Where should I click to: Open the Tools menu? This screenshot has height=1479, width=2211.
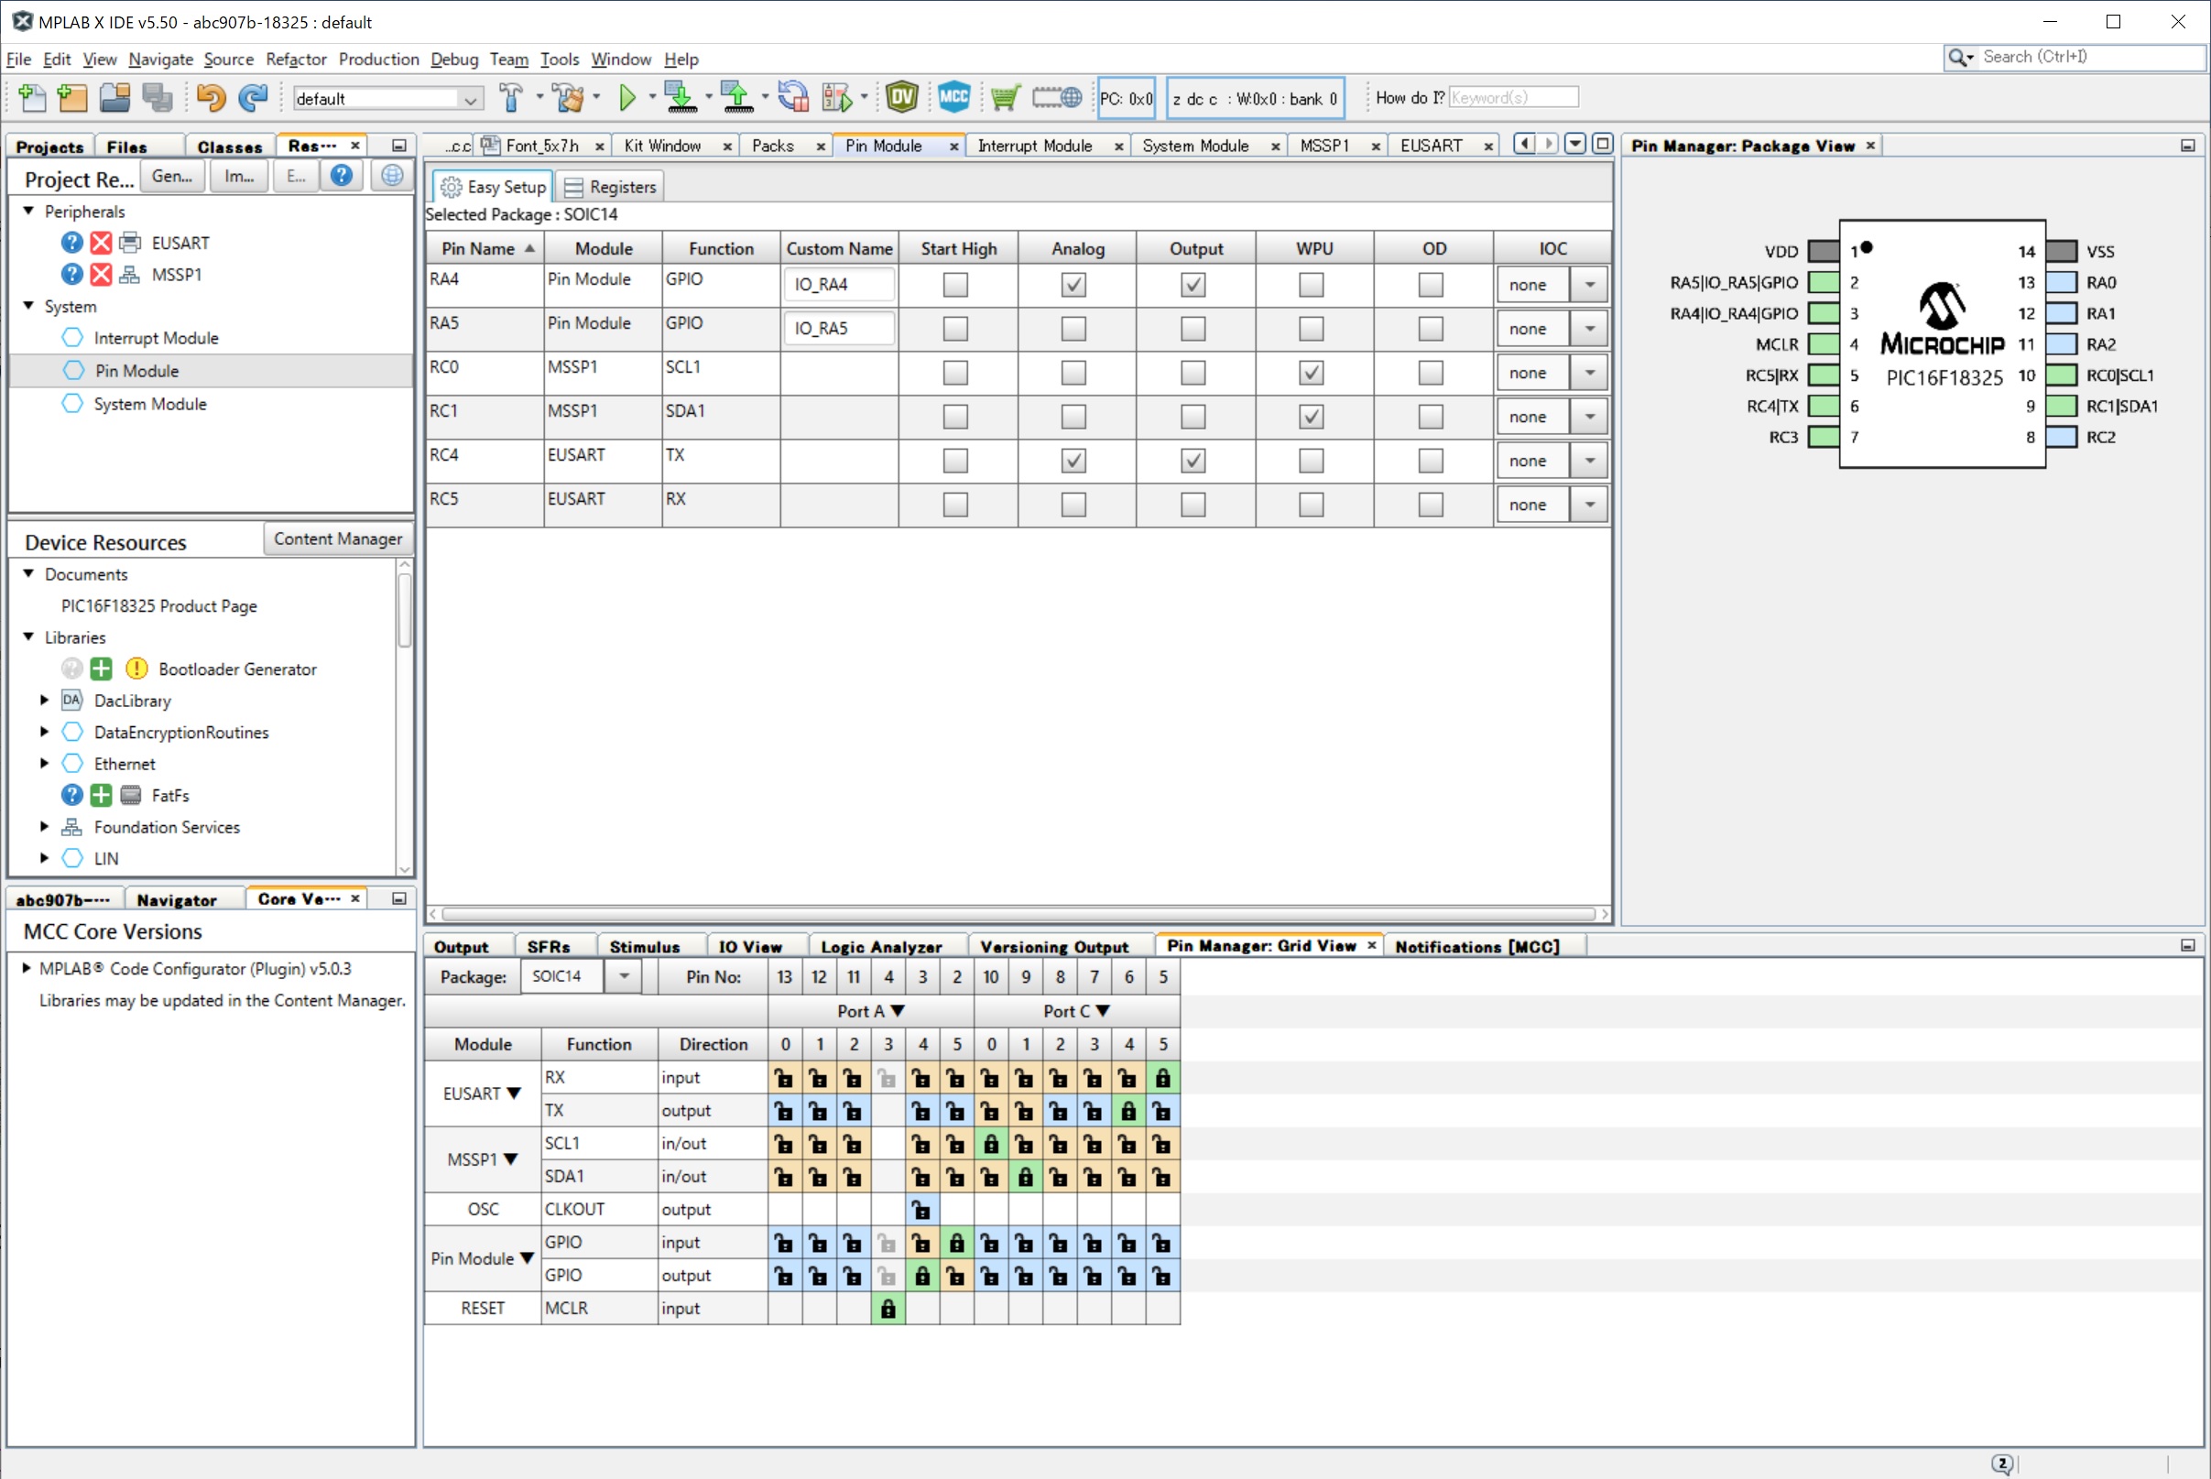click(x=560, y=59)
